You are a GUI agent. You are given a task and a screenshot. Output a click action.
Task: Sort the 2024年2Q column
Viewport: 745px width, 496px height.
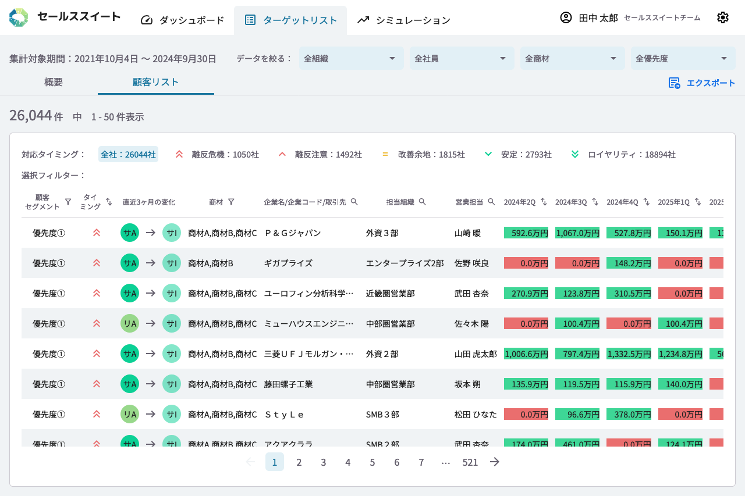(544, 202)
